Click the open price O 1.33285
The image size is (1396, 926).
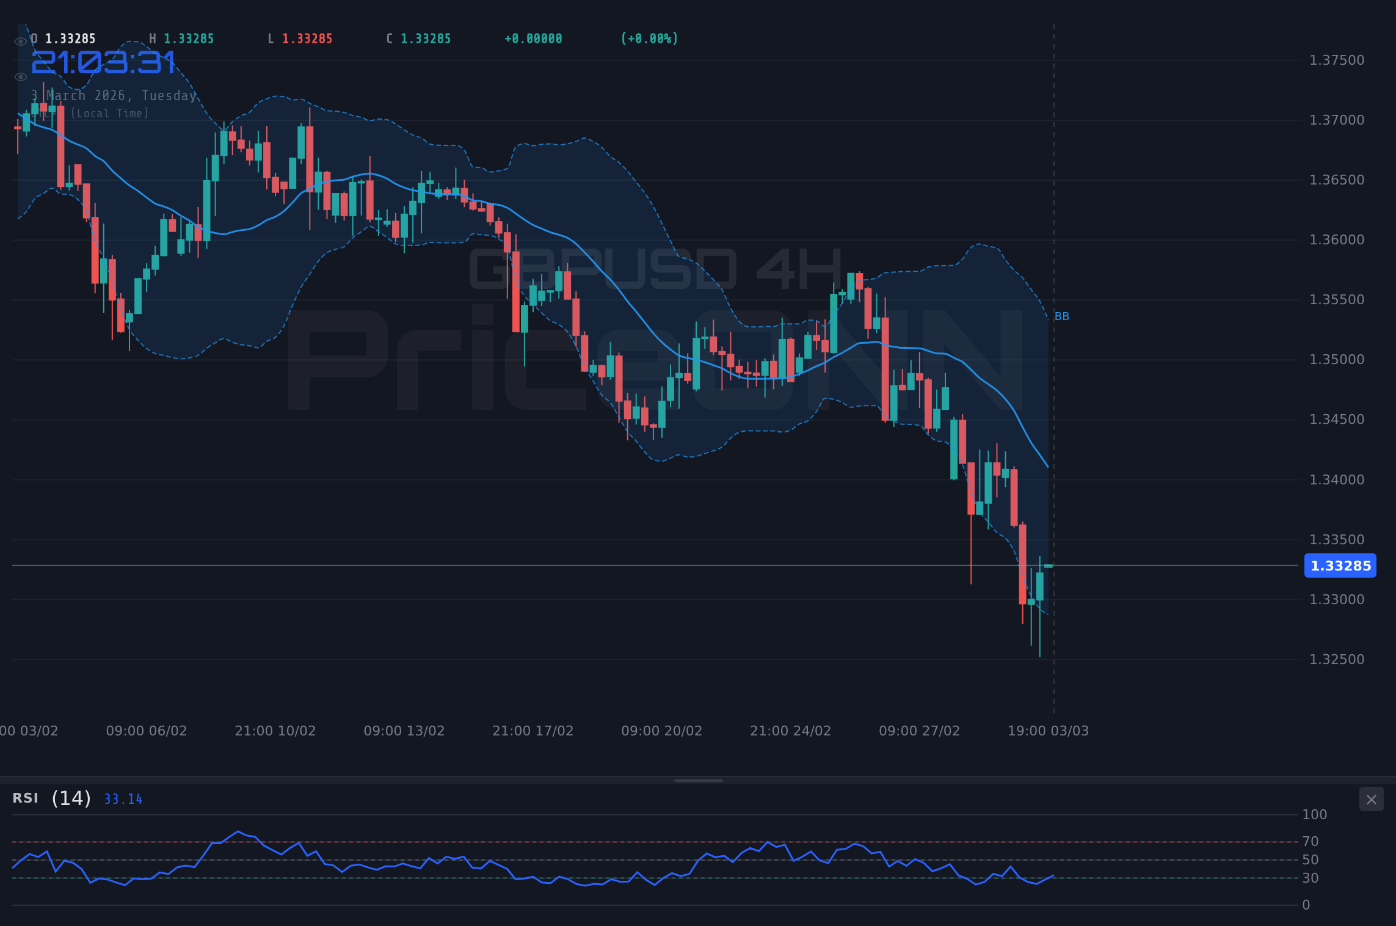click(x=64, y=38)
